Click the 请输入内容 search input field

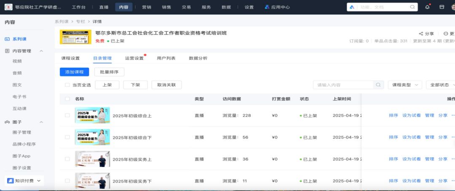[x=343, y=85]
